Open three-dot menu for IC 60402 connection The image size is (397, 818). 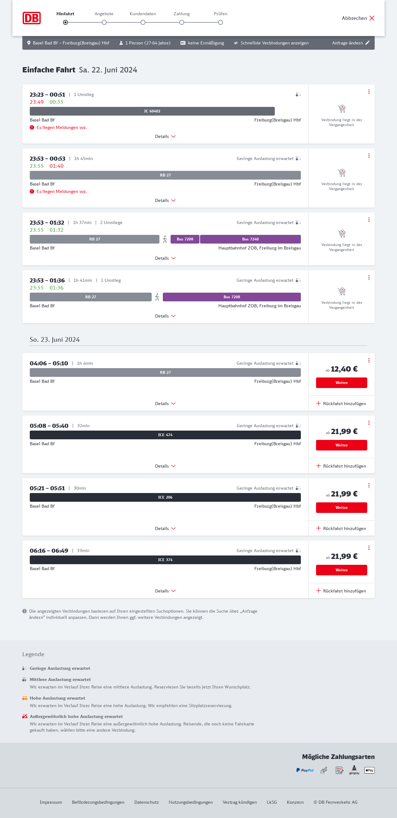[x=368, y=92]
